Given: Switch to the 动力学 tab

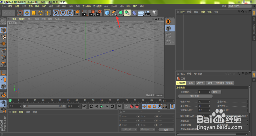Looking at the screenshot, I should (x=200, y=83).
